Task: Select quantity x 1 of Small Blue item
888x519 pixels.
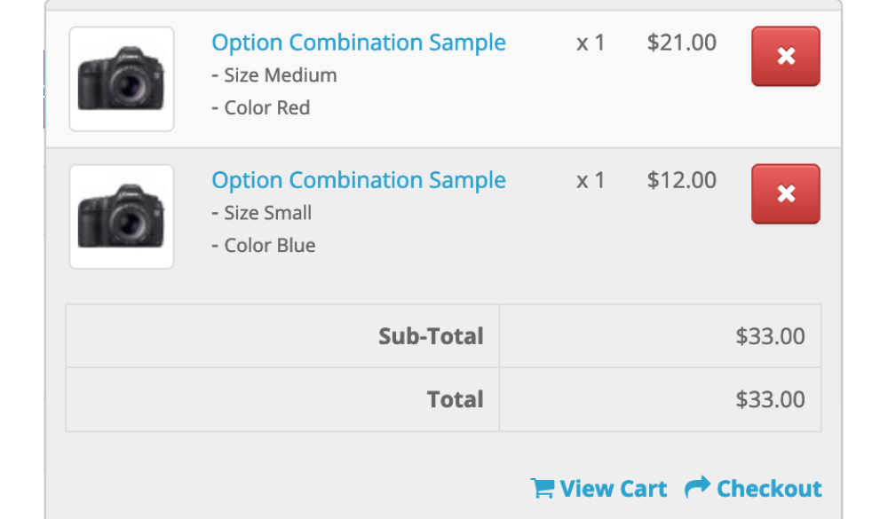Action: (x=591, y=180)
